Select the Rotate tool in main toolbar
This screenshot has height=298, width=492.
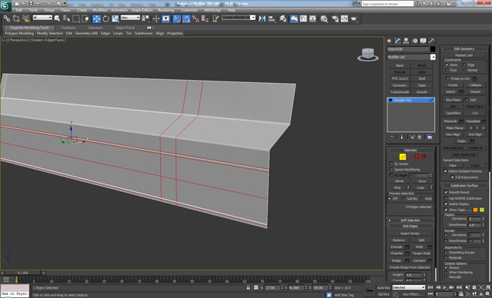[105, 18]
